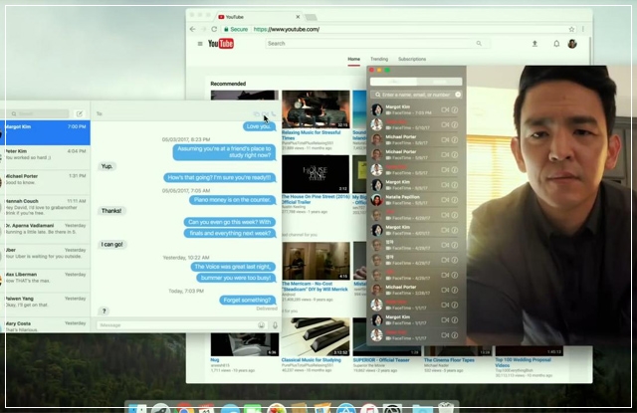Video call Natalie Papillon in FaceTime

(x=445, y=200)
